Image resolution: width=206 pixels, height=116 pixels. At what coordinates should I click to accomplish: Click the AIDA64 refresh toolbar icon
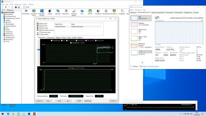coord(12,7)
